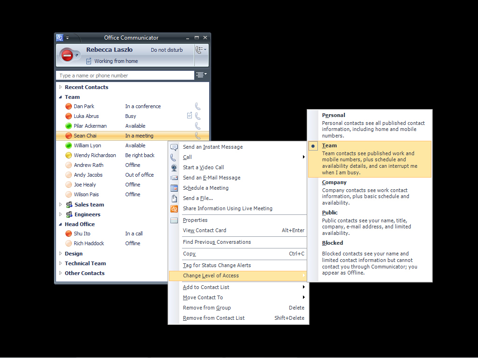Open Change Level of Access submenu
The height and width of the screenshot is (358, 478).
pyautogui.click(x=238, y=276)
